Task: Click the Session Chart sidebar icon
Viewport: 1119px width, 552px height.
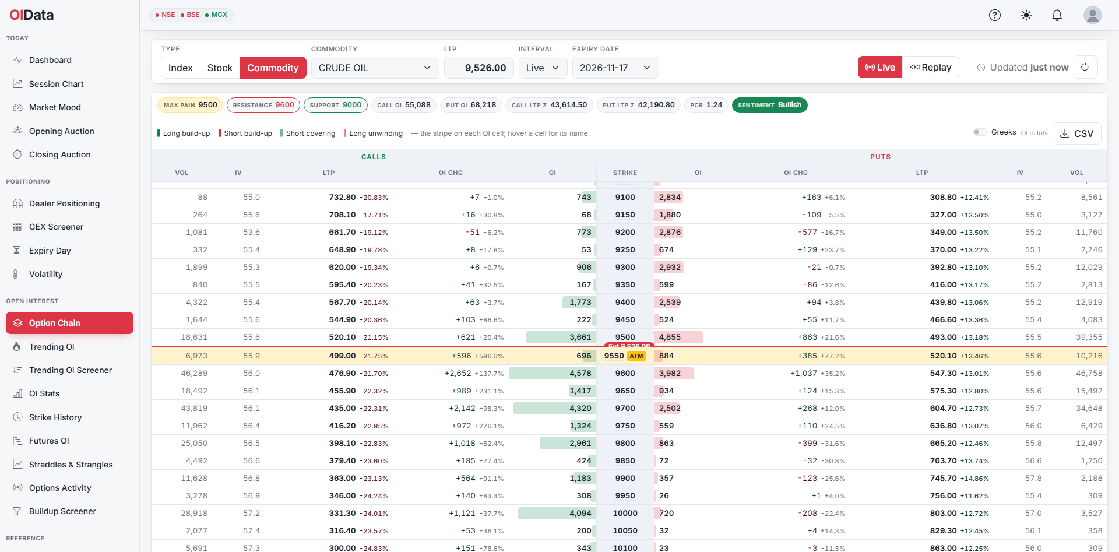Action: (x=17, y=84)
